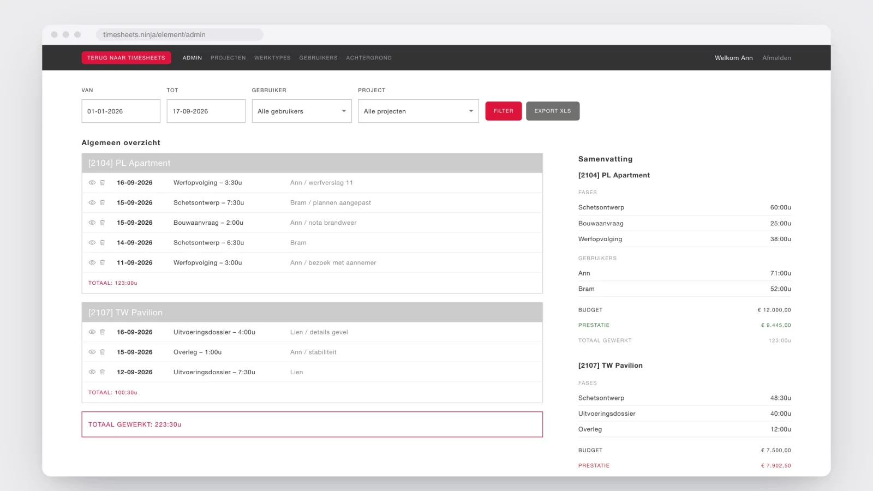Click the browser address bar
The height and width of the screenshot is (491, 873).
tap(180, 34)
